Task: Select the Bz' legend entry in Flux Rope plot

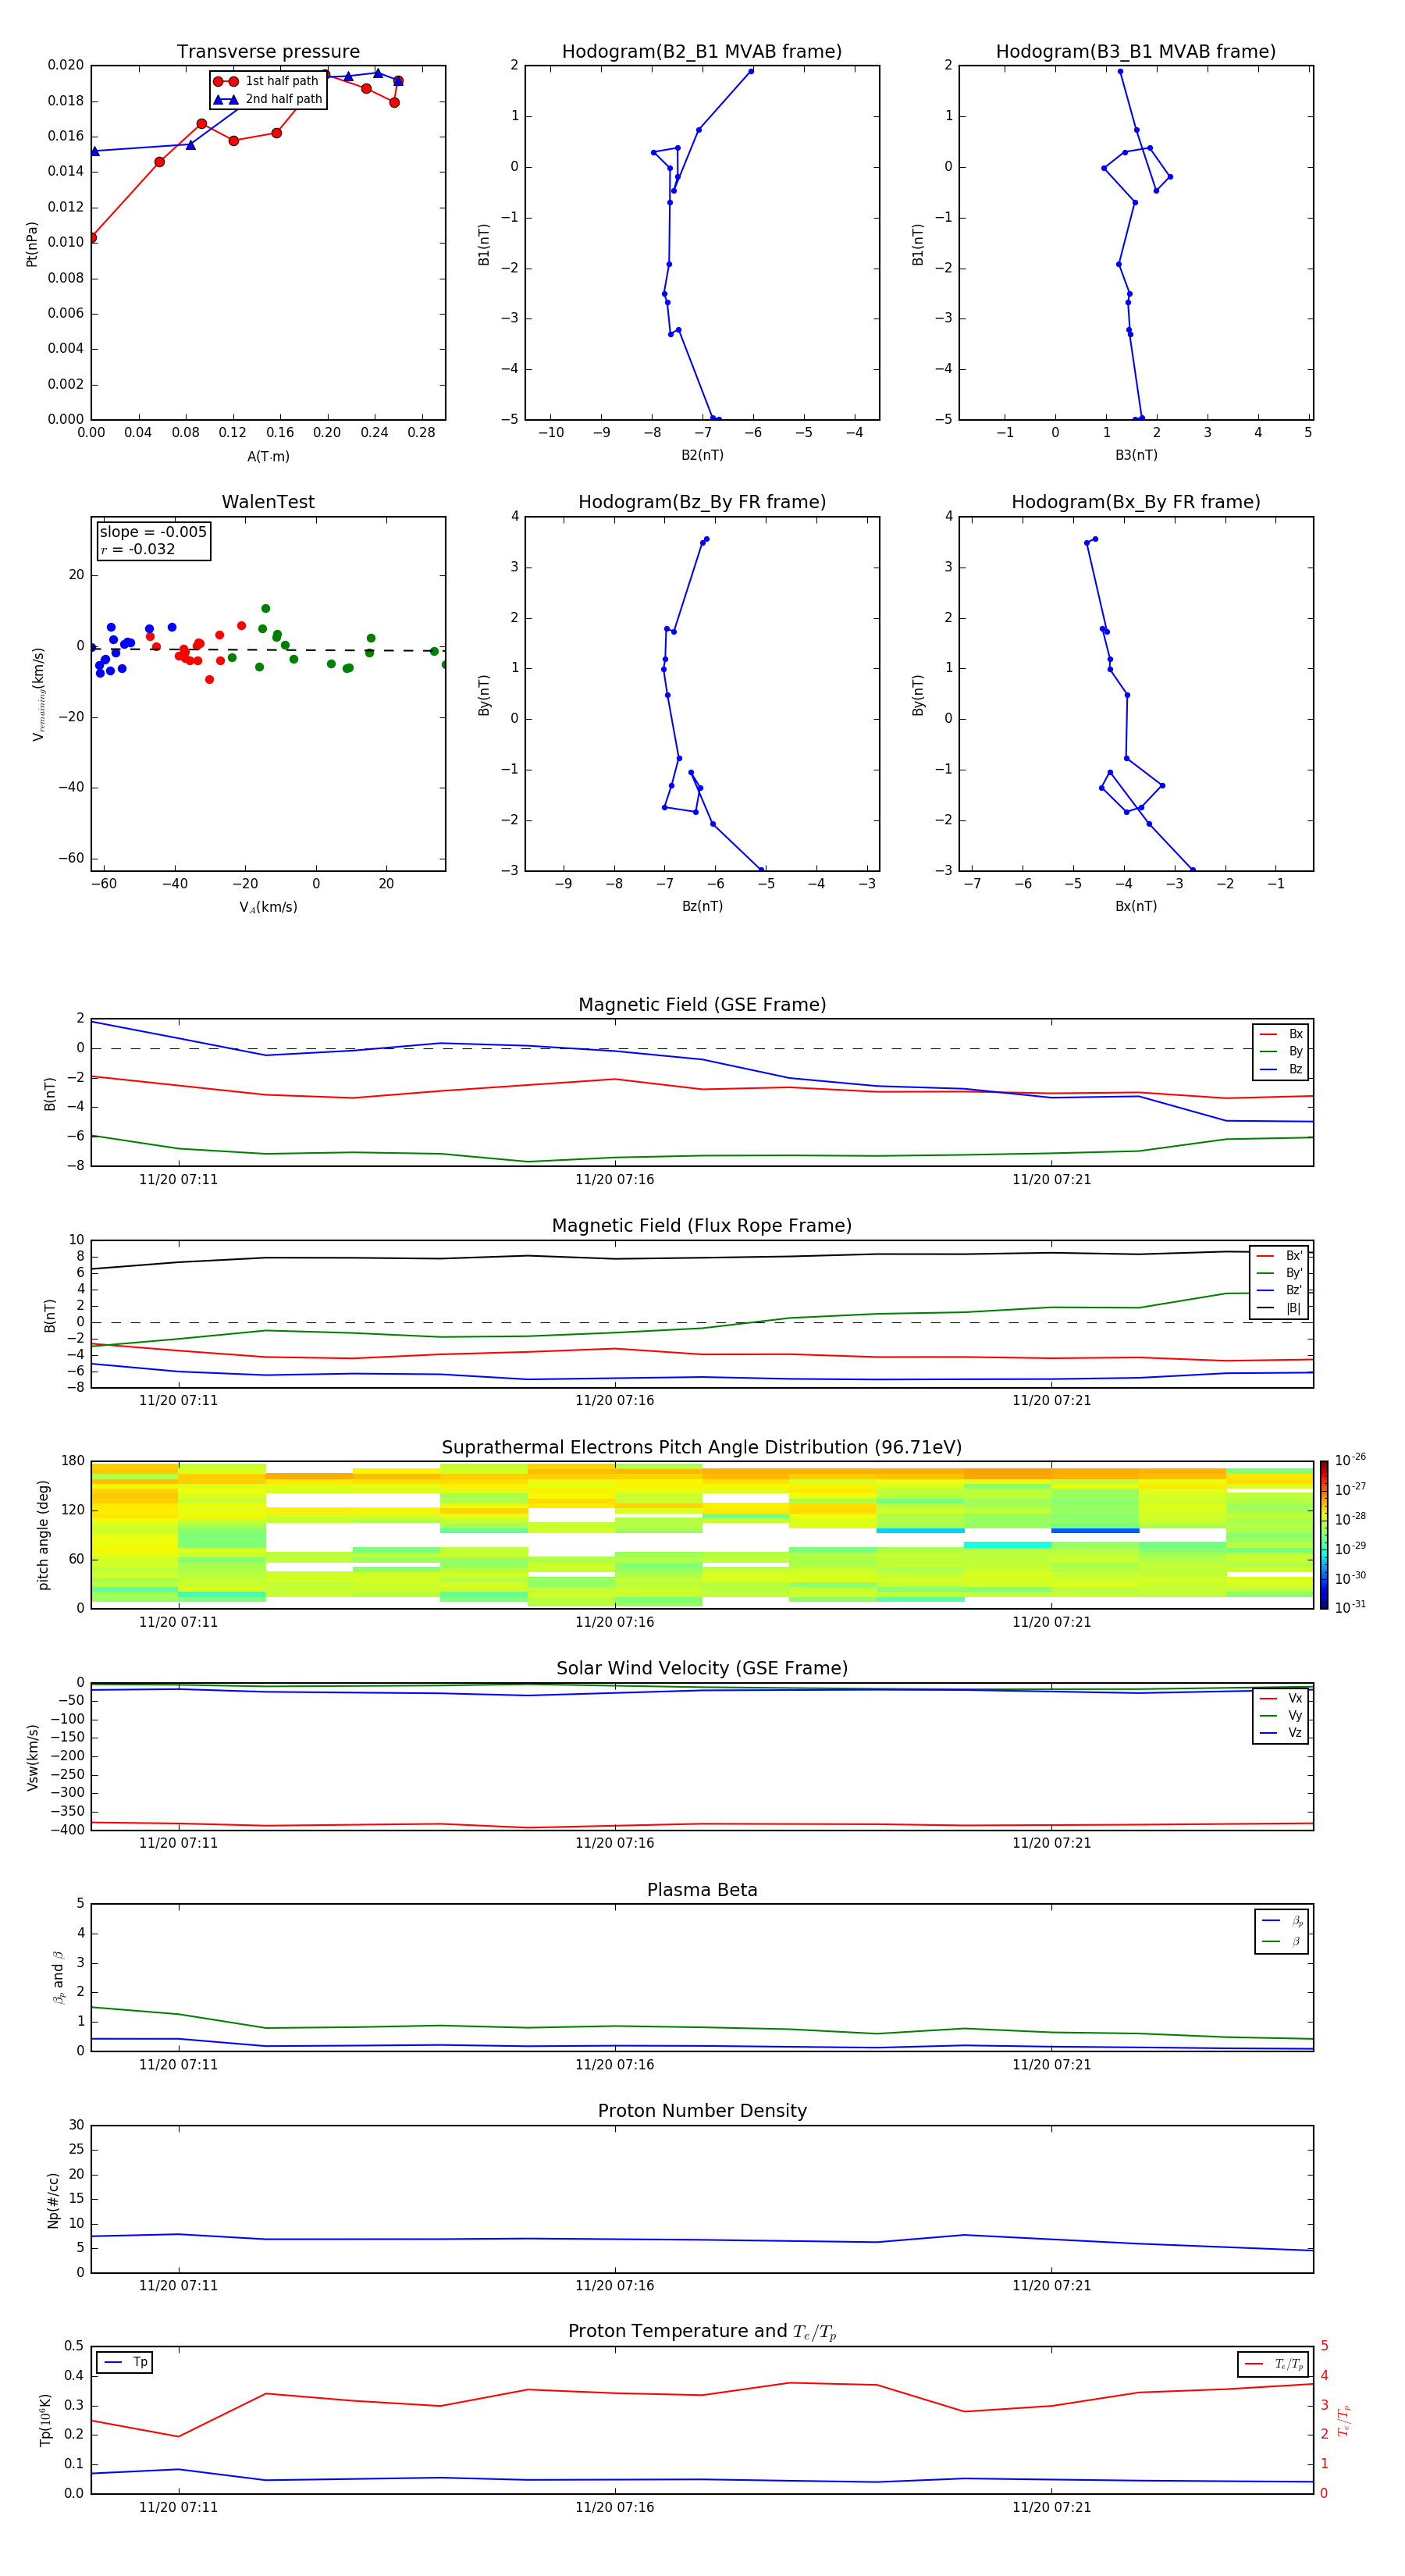Action: [x=1280, y=1290]
